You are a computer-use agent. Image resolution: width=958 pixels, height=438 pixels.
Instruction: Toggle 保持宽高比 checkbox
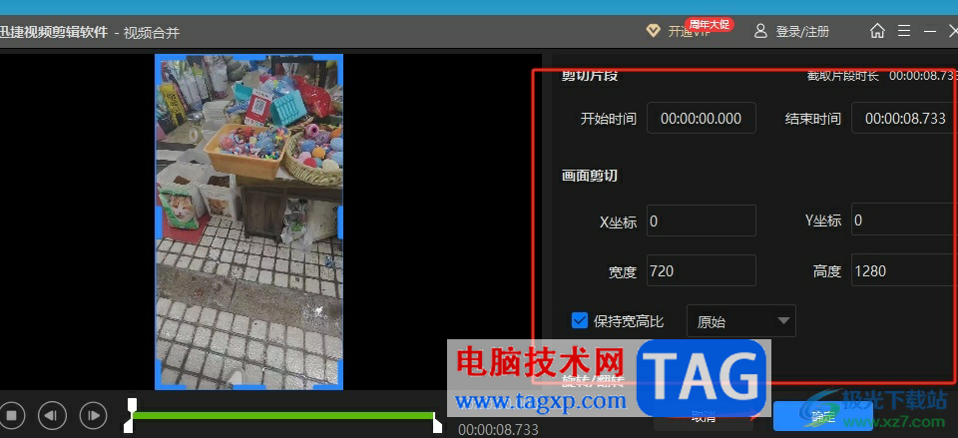point(579,320)
